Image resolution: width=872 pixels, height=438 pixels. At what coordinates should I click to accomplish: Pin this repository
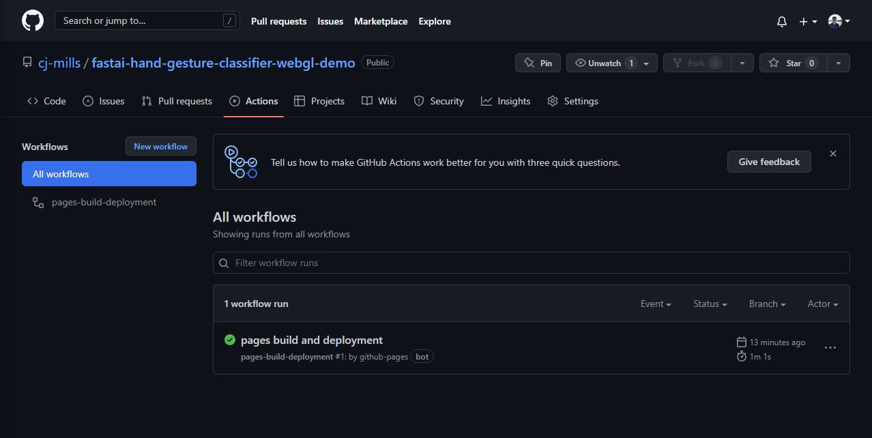538,63
